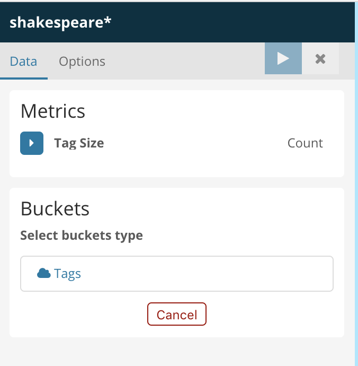Viewport: 358px width, 366px height.
Task: Click the dark blue header bar
Action: [x=233, y=22]
